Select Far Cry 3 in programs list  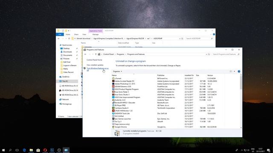pos(118,122)
